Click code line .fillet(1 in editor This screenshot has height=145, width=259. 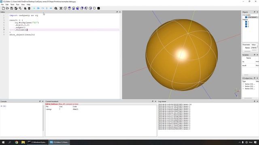pyautogui.click(x=21, y=30)
